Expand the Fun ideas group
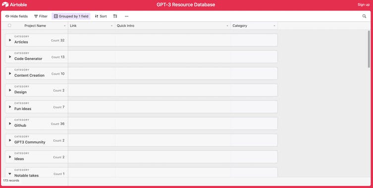Viewport: 373px width, 188px height. [10, 107]
